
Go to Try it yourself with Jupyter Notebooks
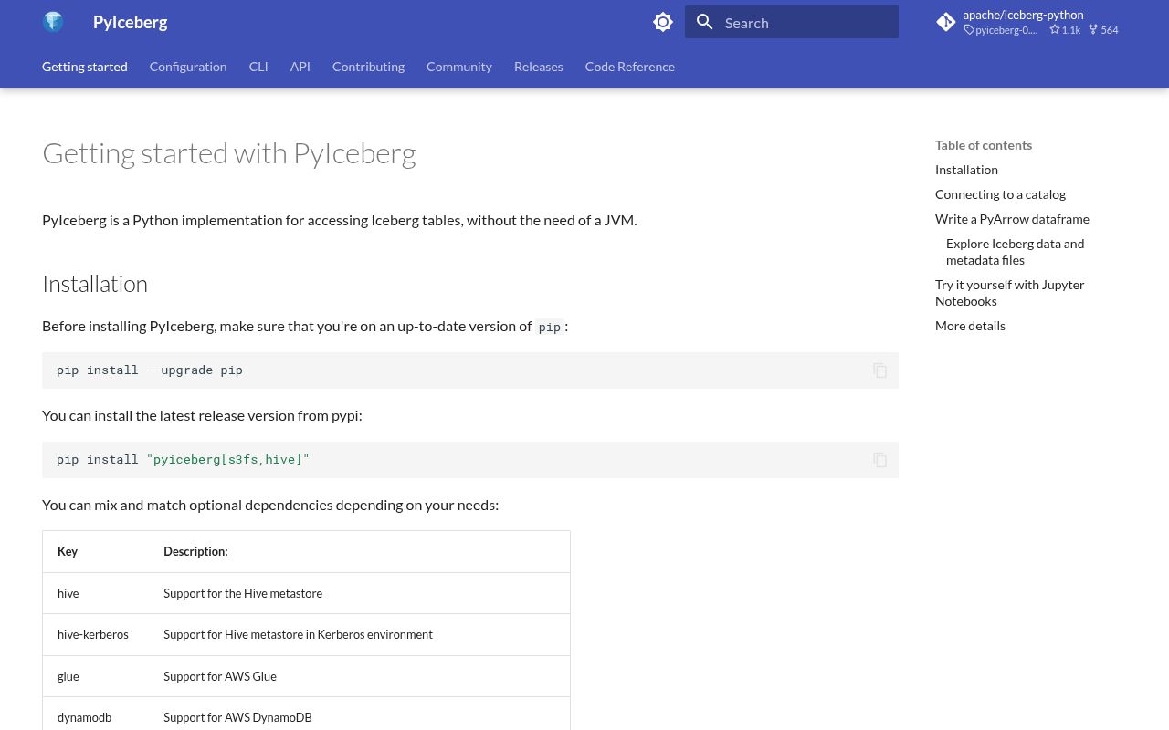(x=1010, y=293)
